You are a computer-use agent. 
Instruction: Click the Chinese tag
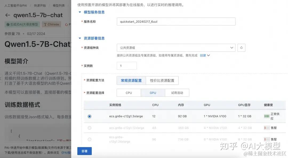click(x=51, y=24)
